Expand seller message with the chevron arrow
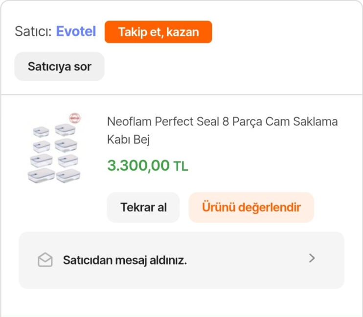Viewport: 363px width, 317px height. coord(312,258)
